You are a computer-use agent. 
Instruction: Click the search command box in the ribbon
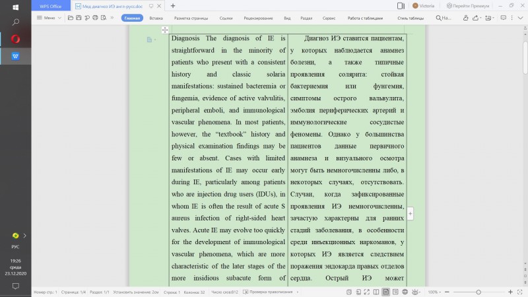point(443,18)
